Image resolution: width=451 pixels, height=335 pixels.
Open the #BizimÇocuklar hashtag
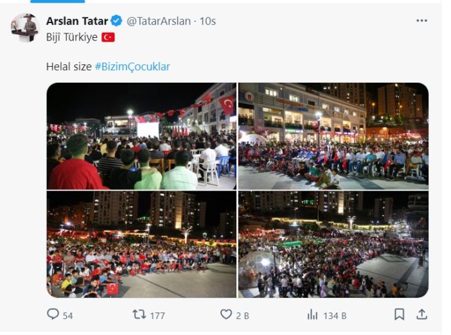132,67
